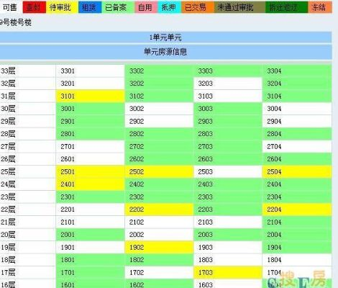Open available unit 2701
Viewport: 338px width, 288px height.
[x=90, y=146]
